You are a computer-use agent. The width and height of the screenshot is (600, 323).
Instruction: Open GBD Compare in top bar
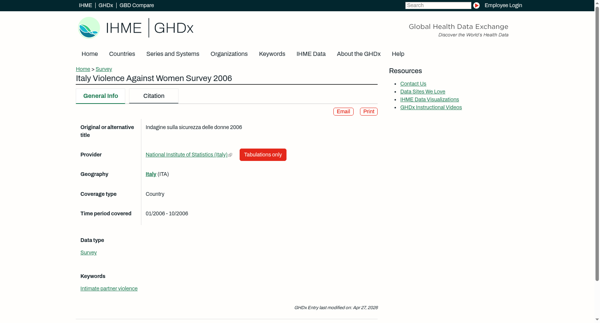pyautogui.click(x=137, y=5)
